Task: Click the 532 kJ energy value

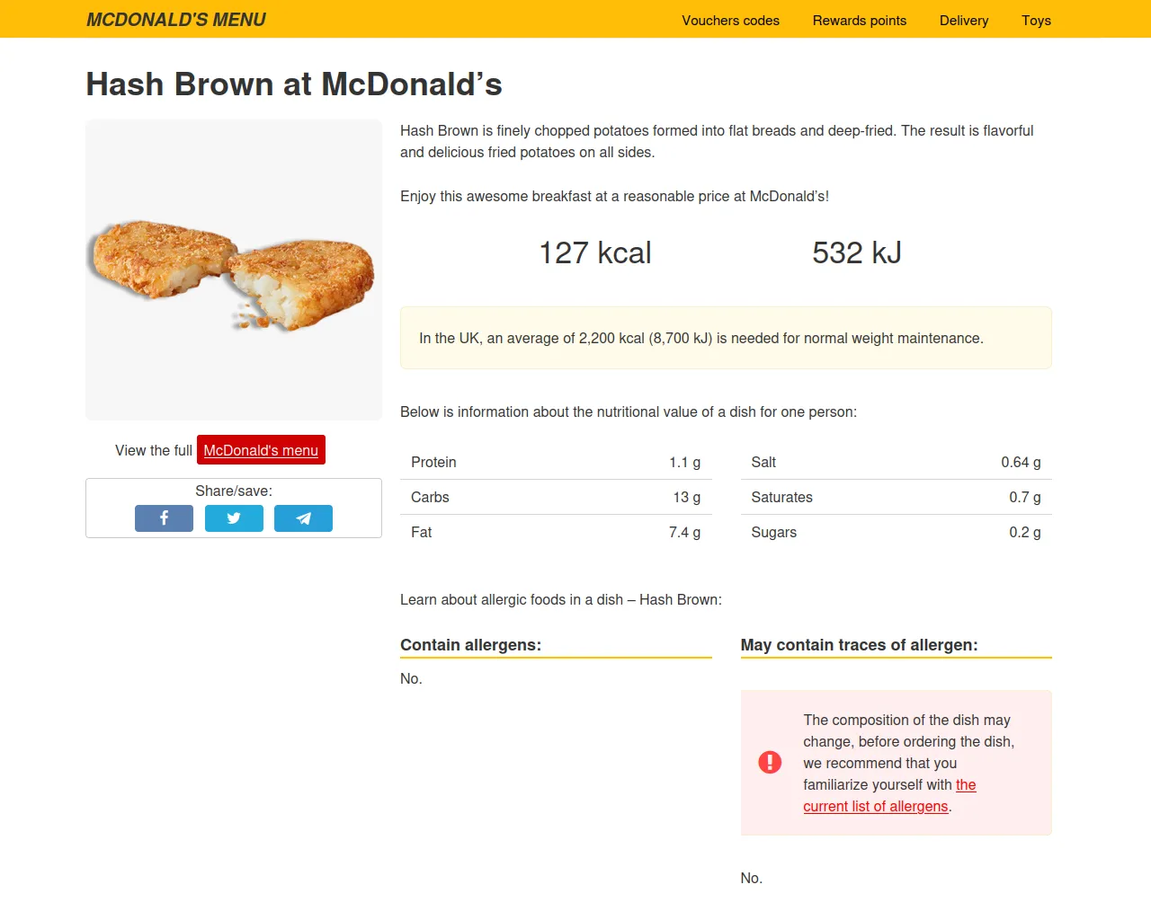Action: pyautogui.click(x=856, y=253)
